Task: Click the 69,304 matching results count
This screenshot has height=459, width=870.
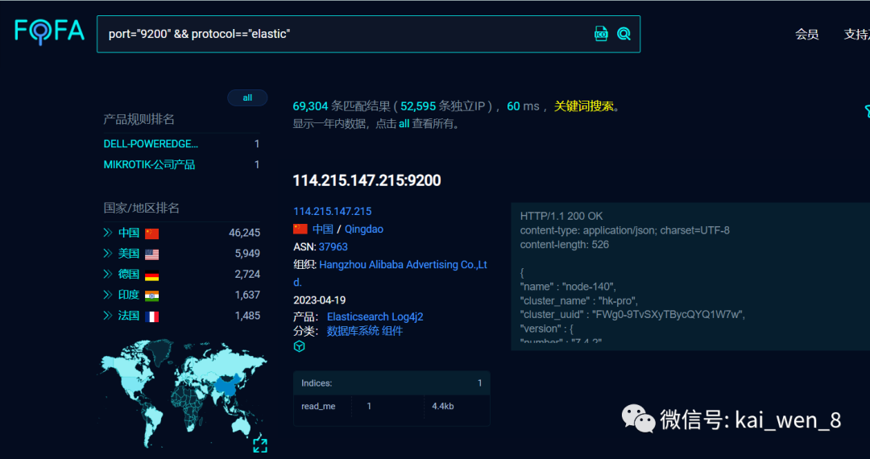Action: [311, 106]
